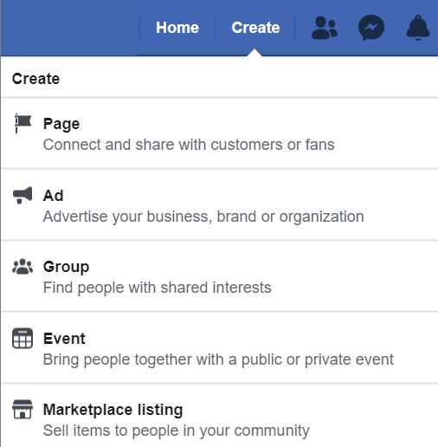Choose Event in the Create menu
Viewport: 438px width, 447px height.
coord(219,348)
